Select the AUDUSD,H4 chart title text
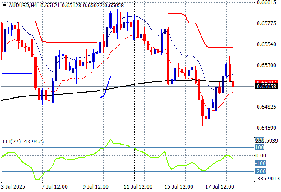The image size is (281, 192). 23,6
